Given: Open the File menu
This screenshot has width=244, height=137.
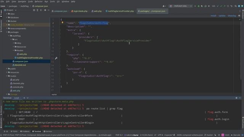Looking at the screenshot, I should click(2, 2).
